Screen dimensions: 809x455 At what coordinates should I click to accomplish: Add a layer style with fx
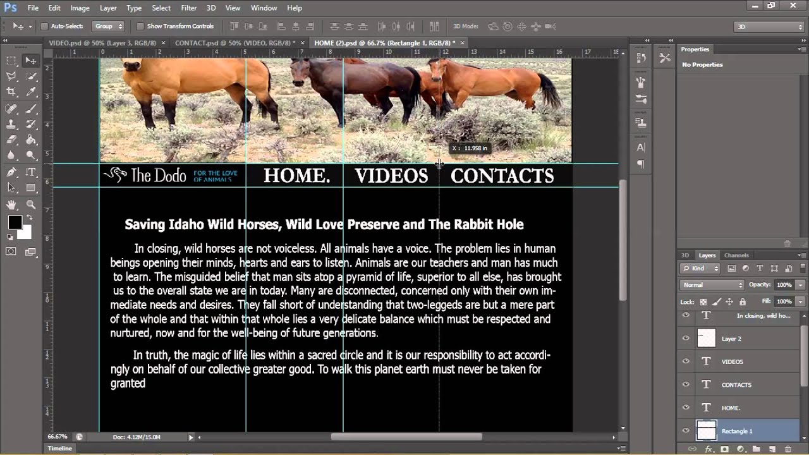point(709,449)
